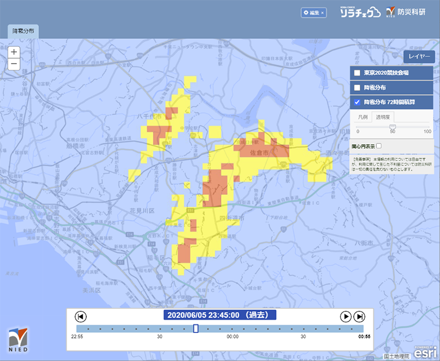Image resolution: width=440 pixels, height=361 pixels.
Task: Click the ソラチェク cloud logo
Action: click(x=360, y=12)
